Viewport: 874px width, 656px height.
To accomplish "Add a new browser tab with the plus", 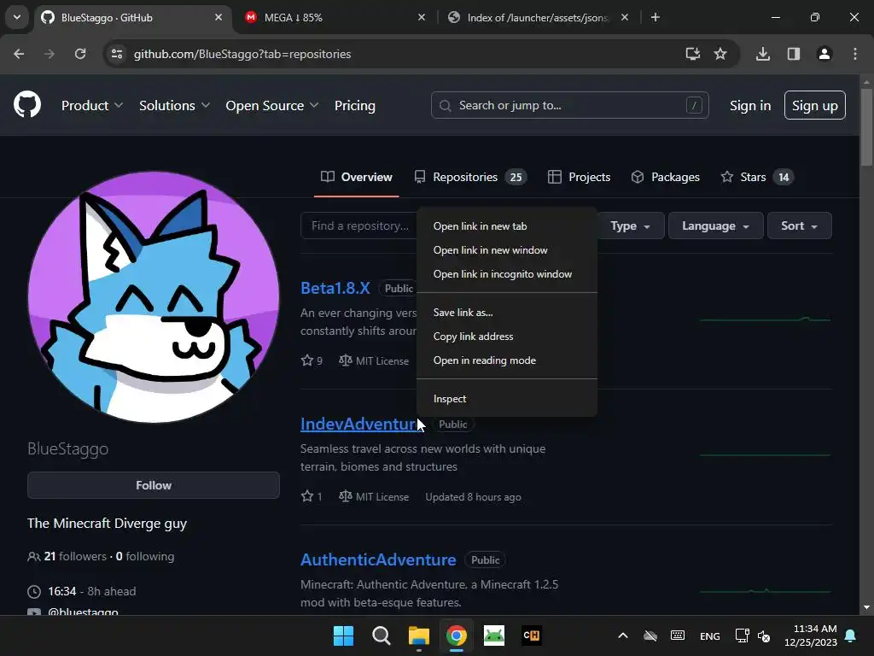I will tap(655, 17).
